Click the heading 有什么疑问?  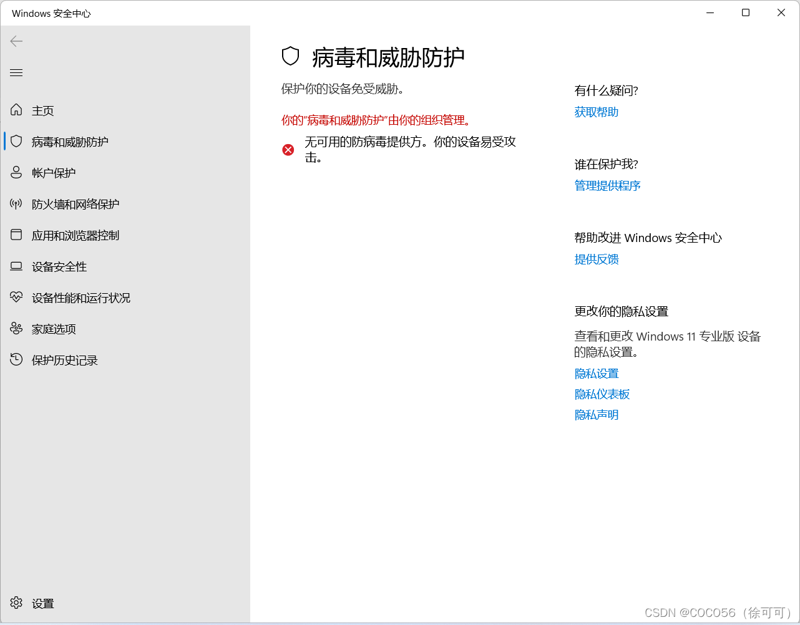coord(607,91)
